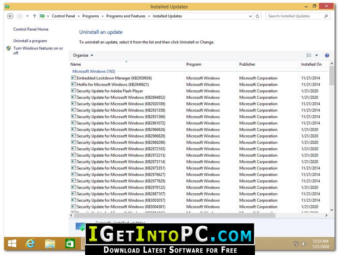Go back with the Back arrow button

(10, 16)
